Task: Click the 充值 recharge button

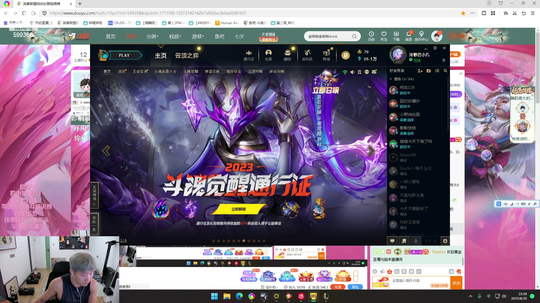Action: [338, 287]
